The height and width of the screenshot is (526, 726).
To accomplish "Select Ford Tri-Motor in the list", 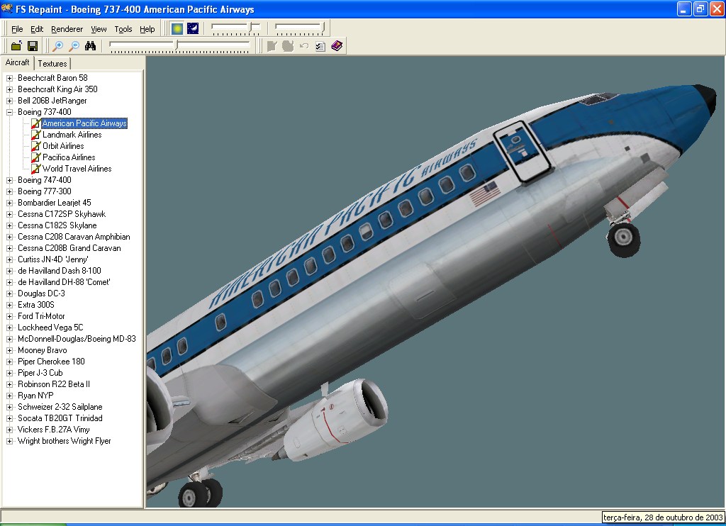I will click(x=41, y=316).
